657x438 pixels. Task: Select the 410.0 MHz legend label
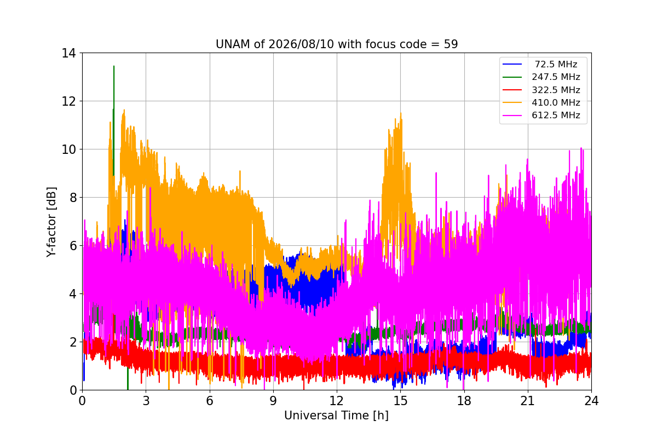click(556, 102)
